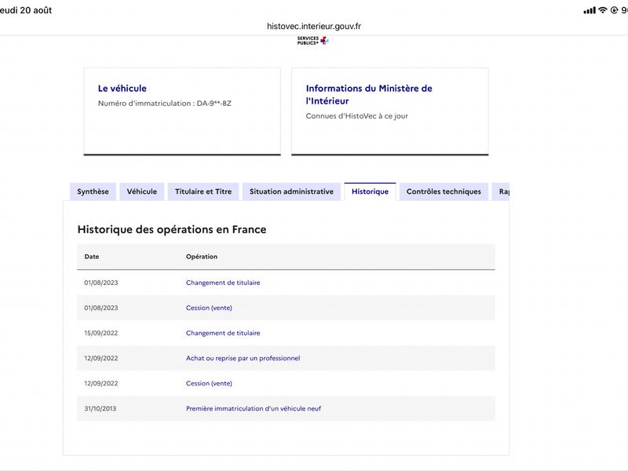Viewport: 628px width, 471px height.
Task: Click the Date column header
Action: 91,257
